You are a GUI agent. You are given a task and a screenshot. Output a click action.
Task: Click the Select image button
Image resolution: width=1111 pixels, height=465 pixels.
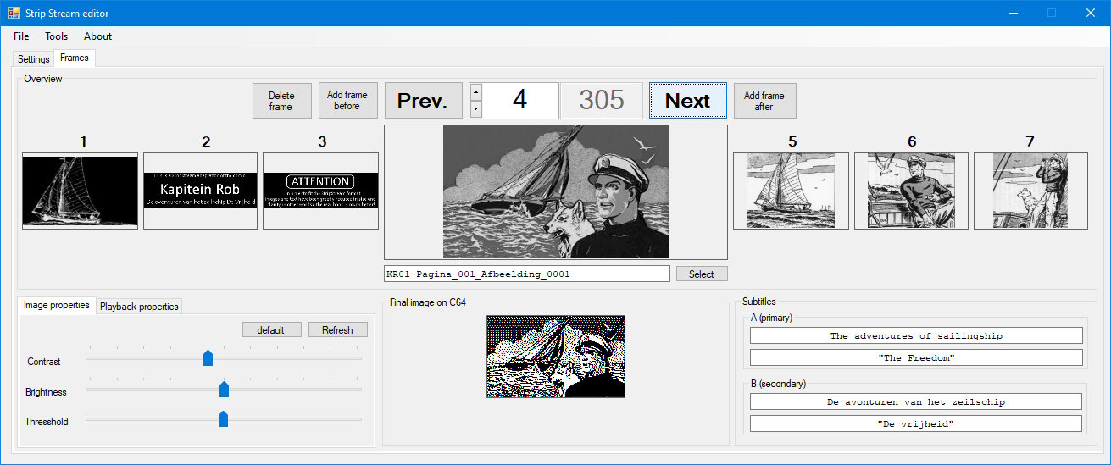pos(702,274)
